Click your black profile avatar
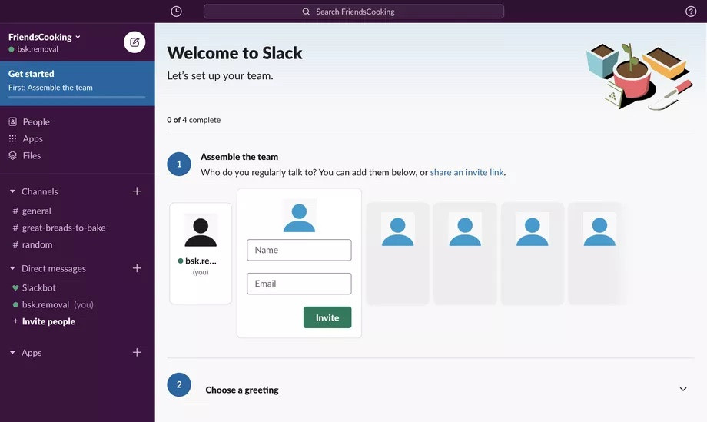This screenshot has width=707, height=422. click(201, 231)
